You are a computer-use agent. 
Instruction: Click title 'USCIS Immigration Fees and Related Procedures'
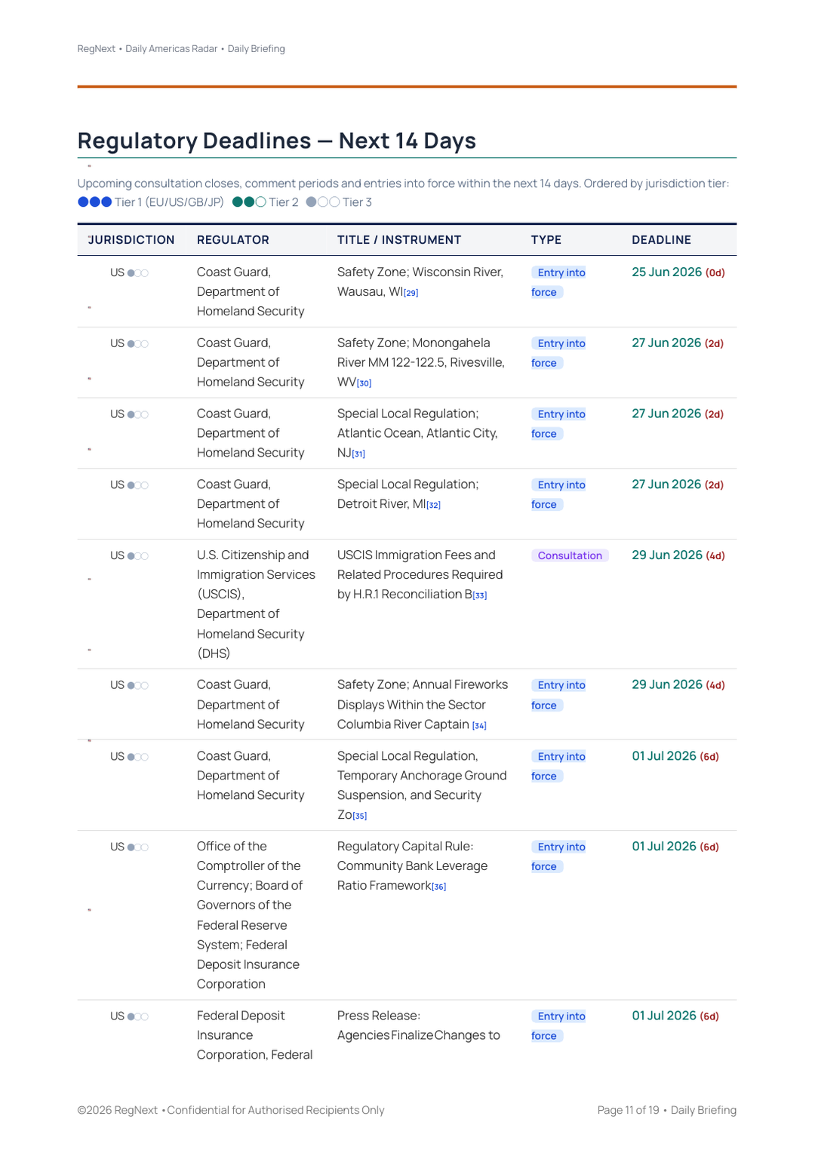point(420,575)
